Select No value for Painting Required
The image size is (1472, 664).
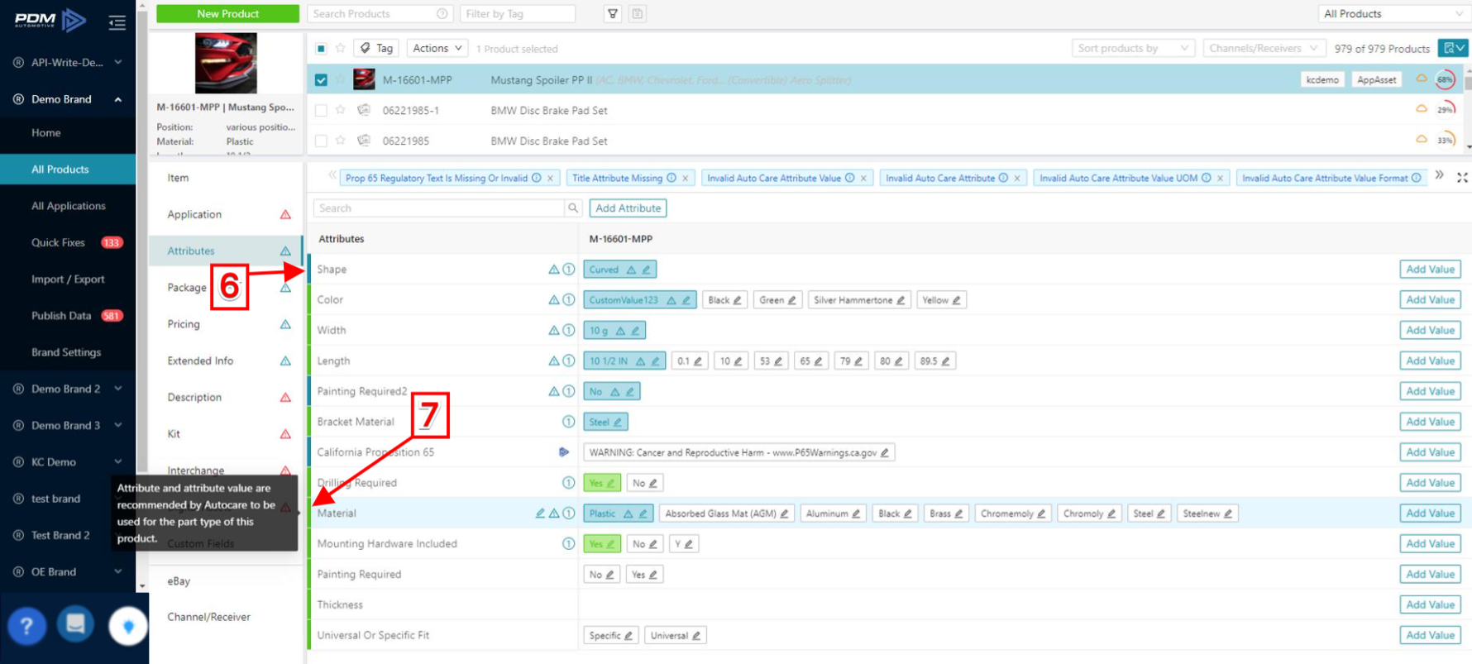pos(601,574)
